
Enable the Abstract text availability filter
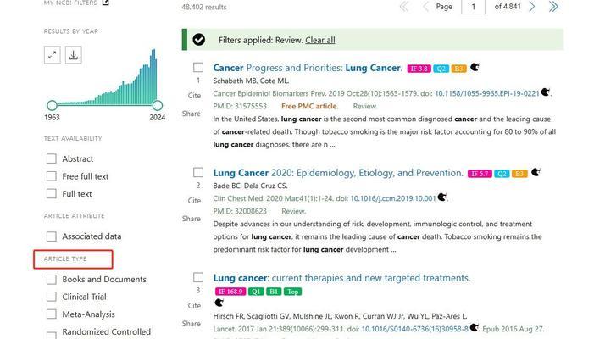[x=52, y=158]
